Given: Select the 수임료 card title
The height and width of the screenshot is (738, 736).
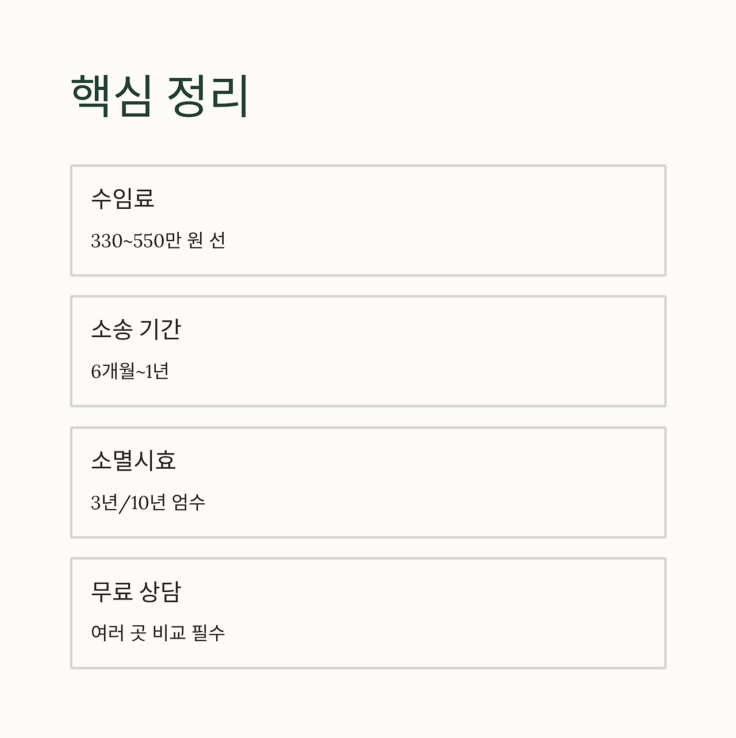Looking at the screenshot, I should point(122,198).
